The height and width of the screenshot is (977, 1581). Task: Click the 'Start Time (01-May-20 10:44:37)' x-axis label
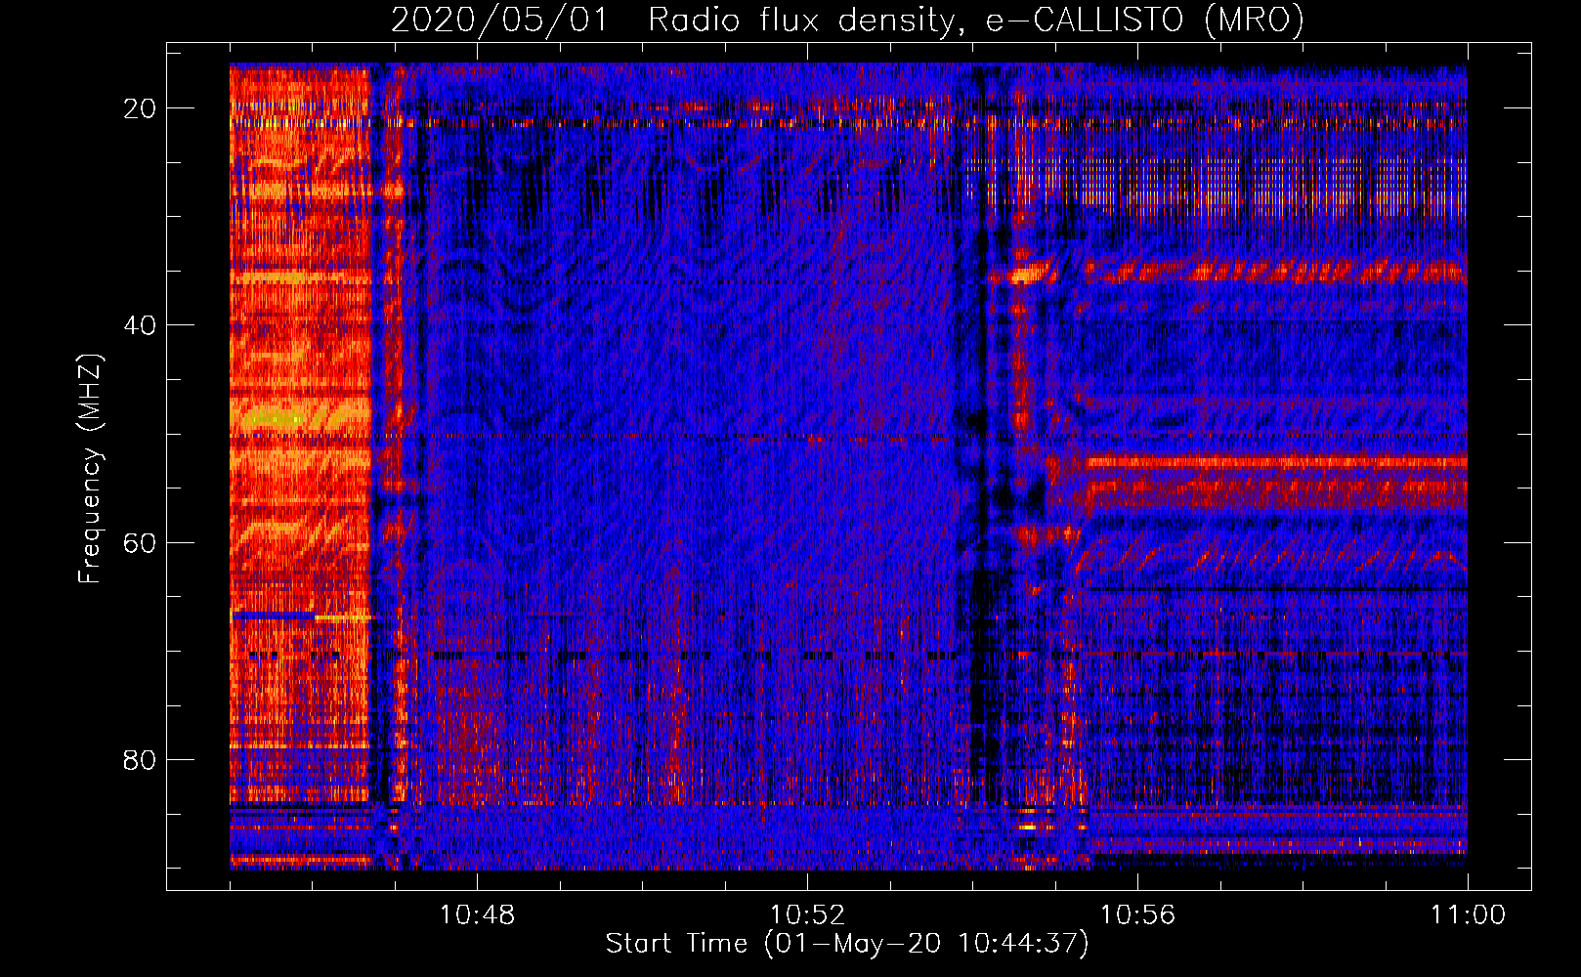847,944
